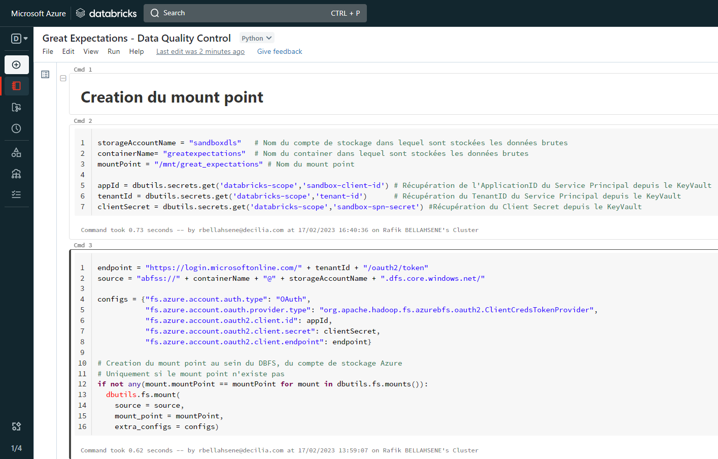This screenshot has width=718, height=459.
Task: Open the Partner Connect icon near sidebar bottom
Action: point(17,427)
